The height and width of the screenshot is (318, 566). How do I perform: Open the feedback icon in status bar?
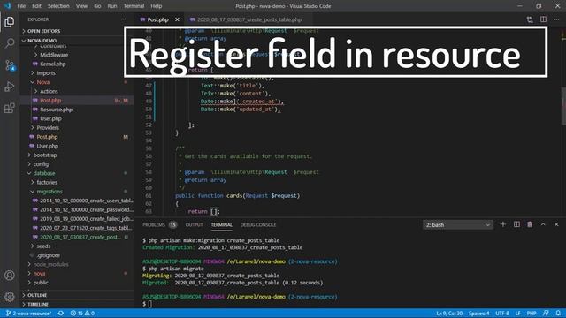point(546,314)
